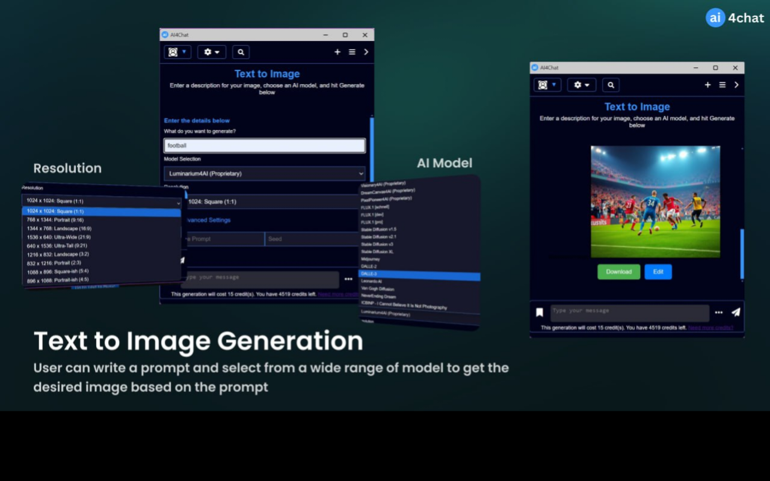Screen dimensions: 770x481
Task: Open the hamburger menu in the right window
Action: 722,85
